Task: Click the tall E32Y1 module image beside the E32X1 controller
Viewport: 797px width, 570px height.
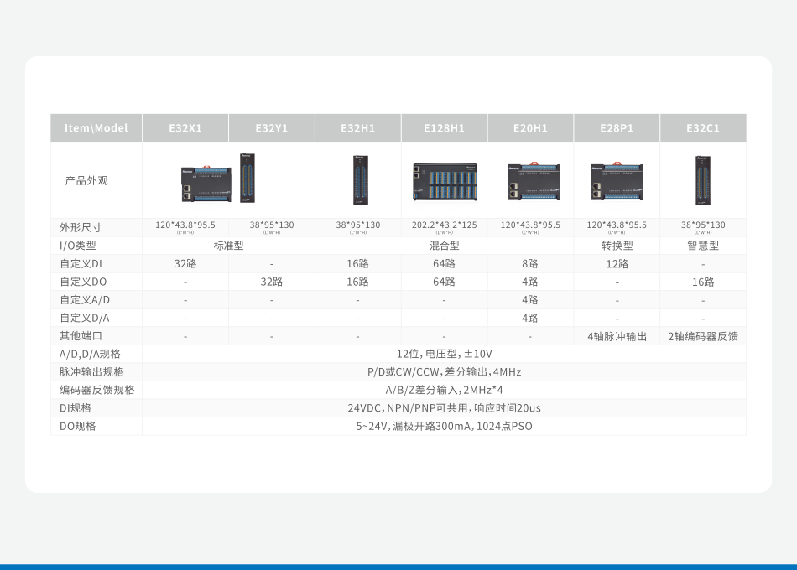Action: pos(247,178)
